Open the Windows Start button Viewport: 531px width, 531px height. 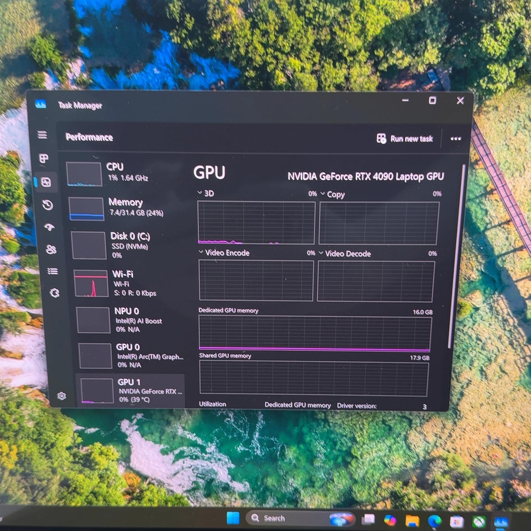(x=233, y=518)
